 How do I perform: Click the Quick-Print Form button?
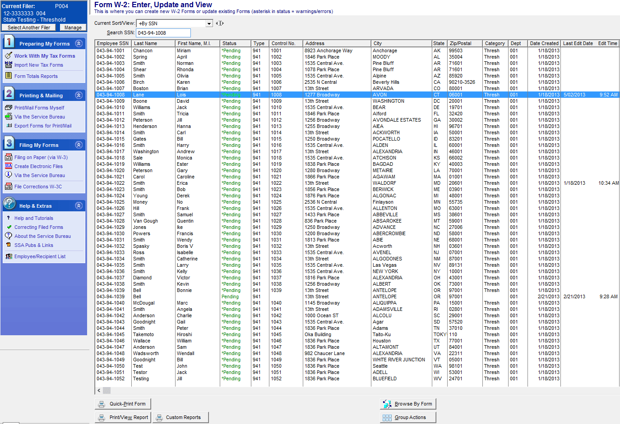point(123,404)
